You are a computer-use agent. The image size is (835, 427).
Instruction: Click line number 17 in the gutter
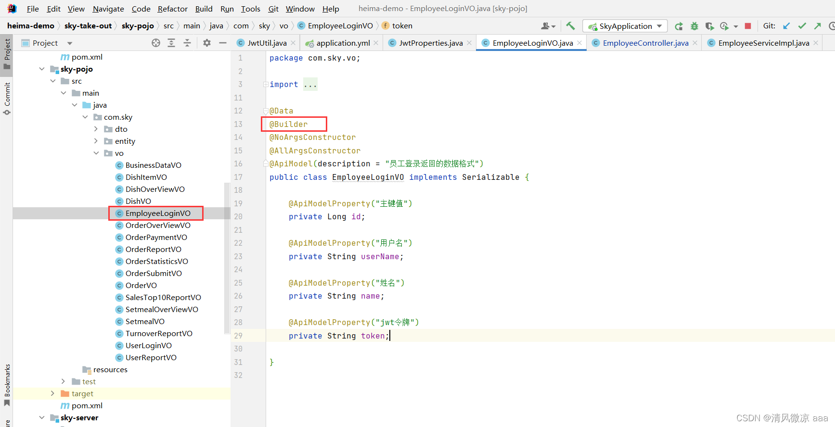point(238,177)
